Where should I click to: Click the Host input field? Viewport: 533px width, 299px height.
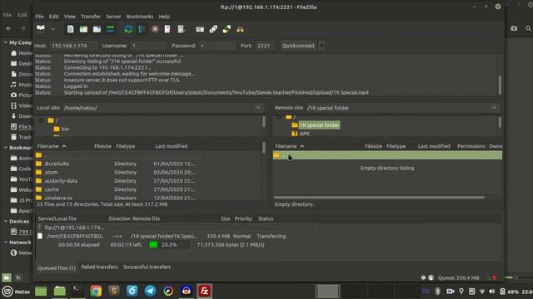pos(72,46)
